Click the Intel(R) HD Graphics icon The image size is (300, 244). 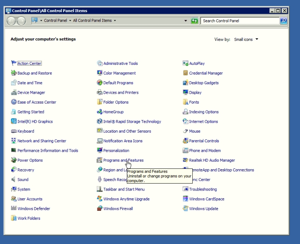point(14,121)
